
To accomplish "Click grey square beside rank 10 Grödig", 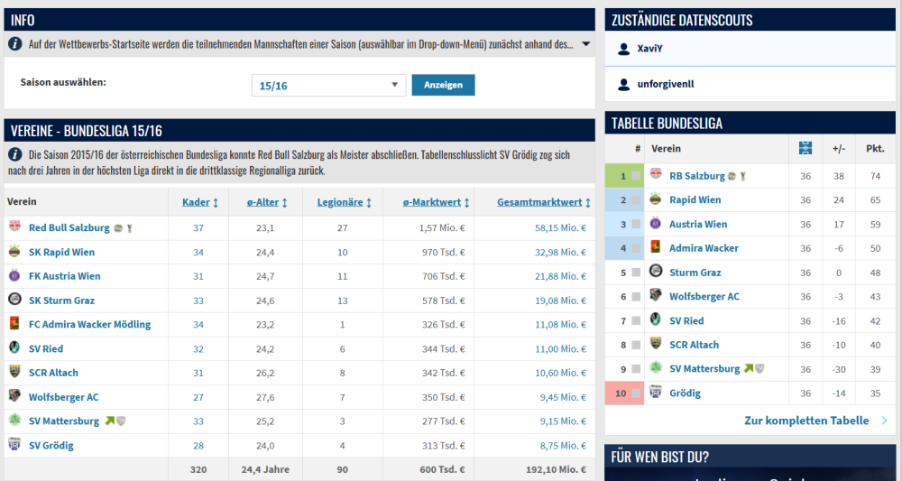I will [x=636, y=393].
